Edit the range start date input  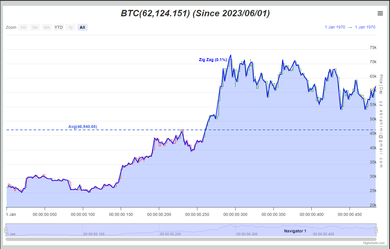pyautogui.click(x=335, y=27)
